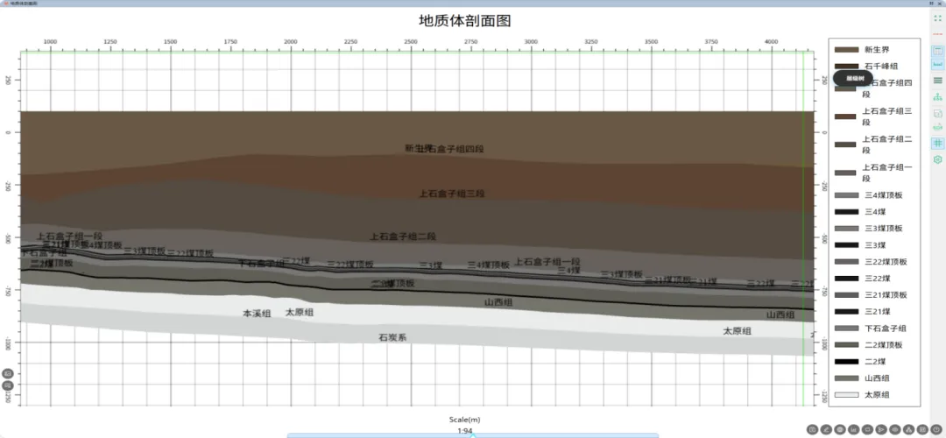Toggle the highlighted ruler scale icon
This screenshot has height=438, width=946.
click(937, 64)
